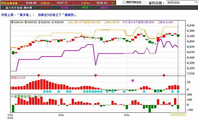Click the high price 9240.65 in chart header

32,22
